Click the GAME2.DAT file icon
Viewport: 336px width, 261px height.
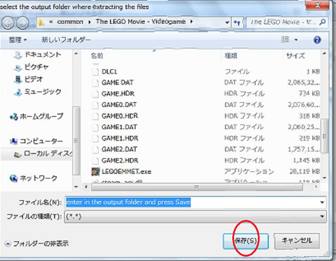pos(95,149)
